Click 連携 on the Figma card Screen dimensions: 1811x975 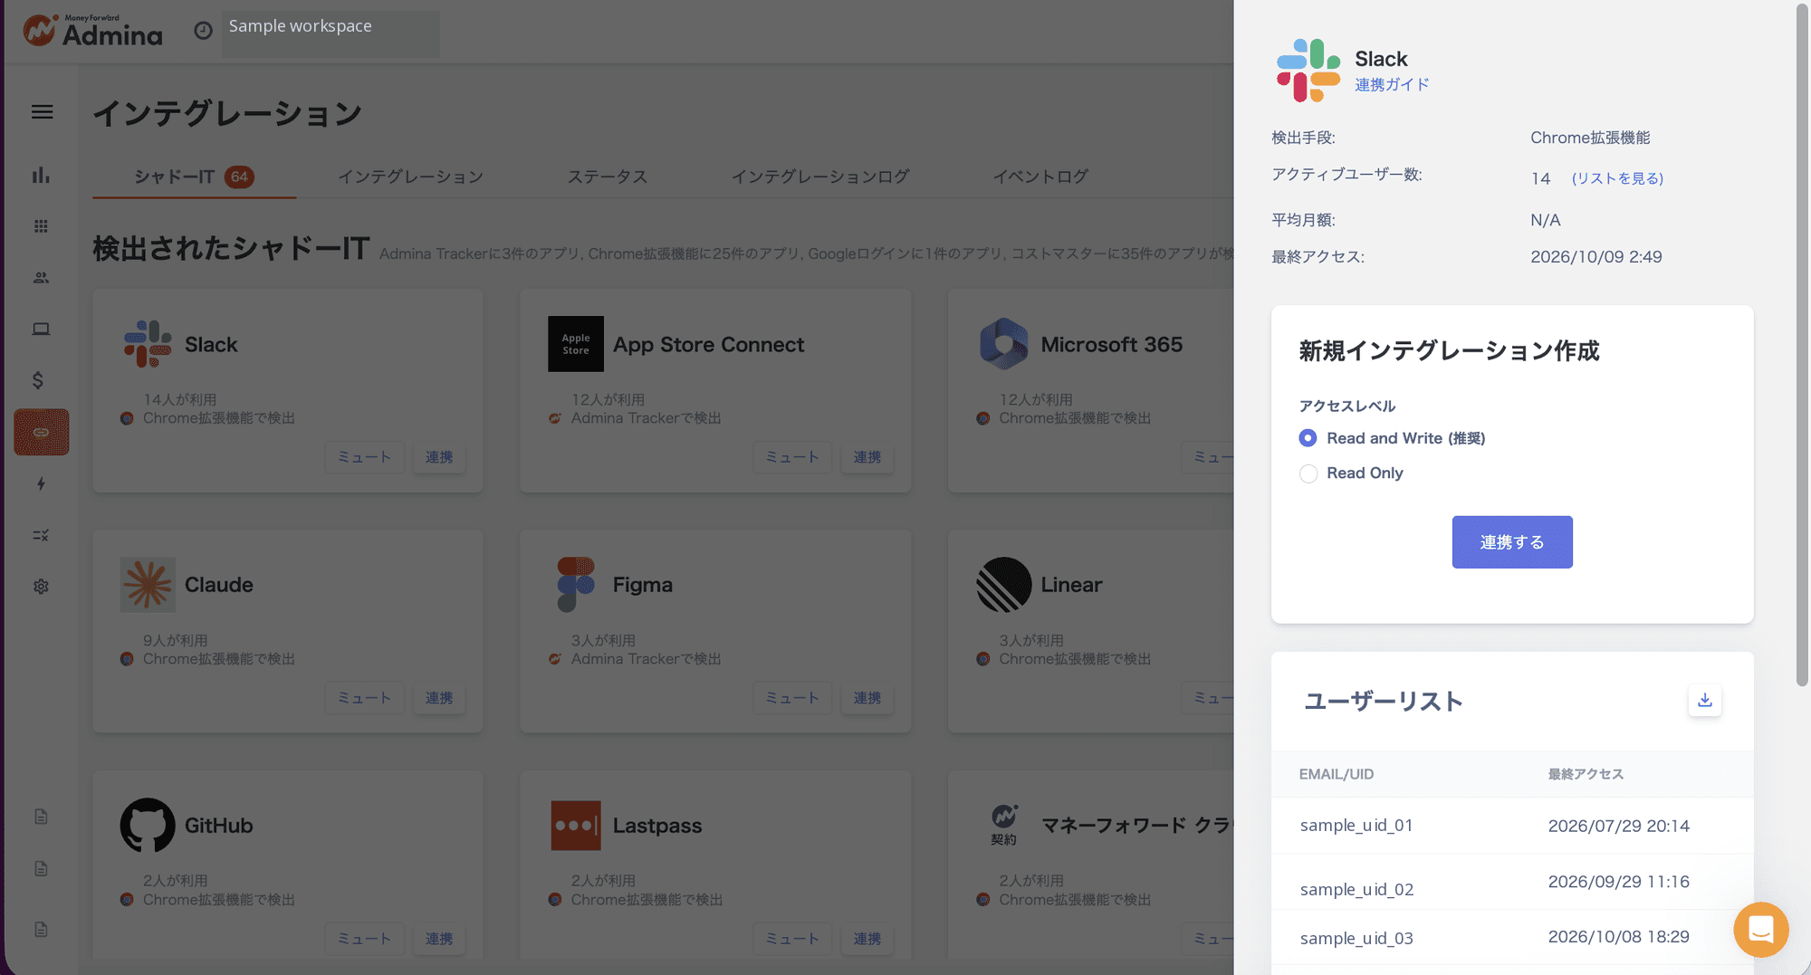click(867, 698)
